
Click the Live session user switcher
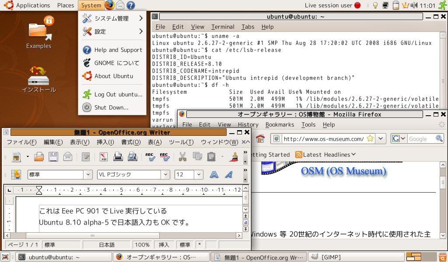(332, 5)
